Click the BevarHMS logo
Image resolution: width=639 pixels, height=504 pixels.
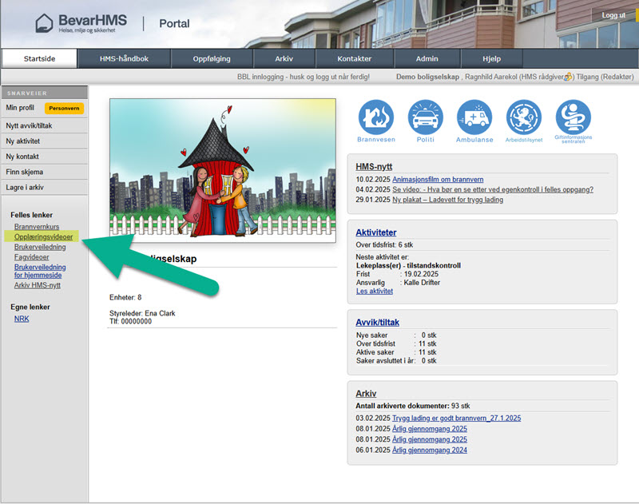coord(81,23)
